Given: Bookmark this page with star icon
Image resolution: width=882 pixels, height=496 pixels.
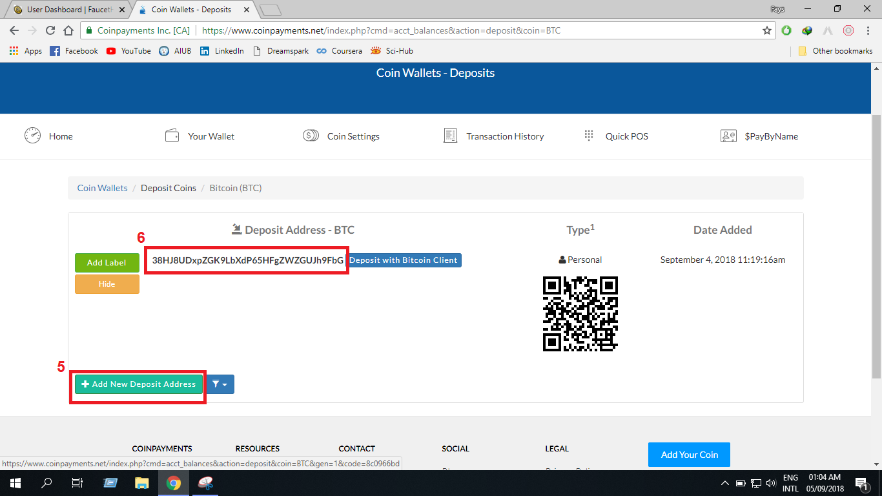Looking at the screenshot, I should click(x=766, y=30).
